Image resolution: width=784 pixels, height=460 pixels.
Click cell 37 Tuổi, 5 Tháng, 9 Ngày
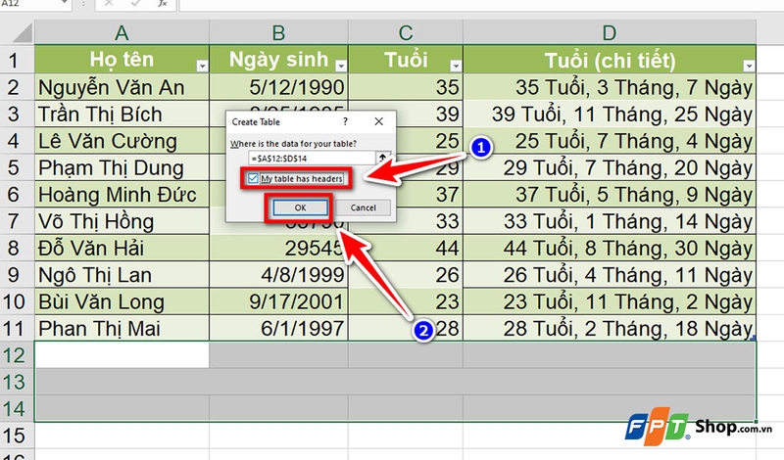click(x=610, y=195)
